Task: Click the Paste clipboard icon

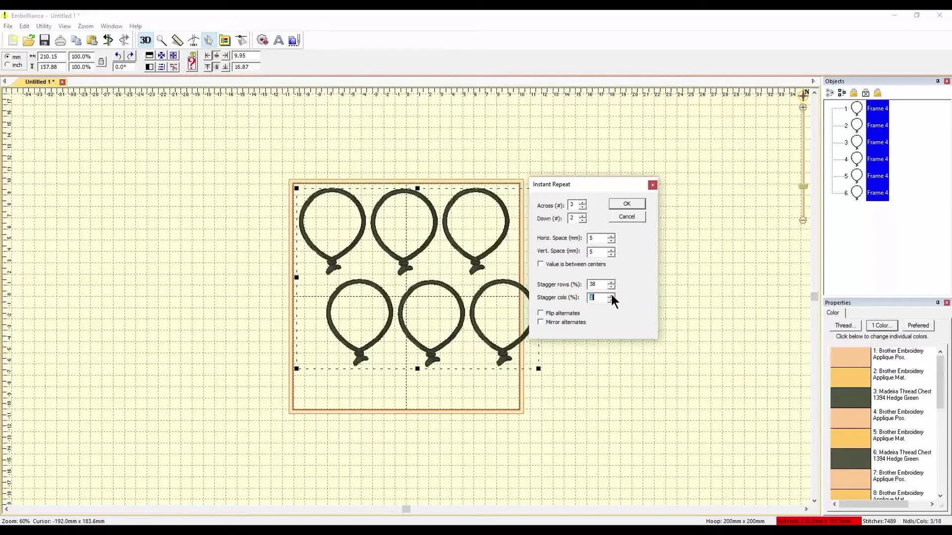Action: (92, 40)
